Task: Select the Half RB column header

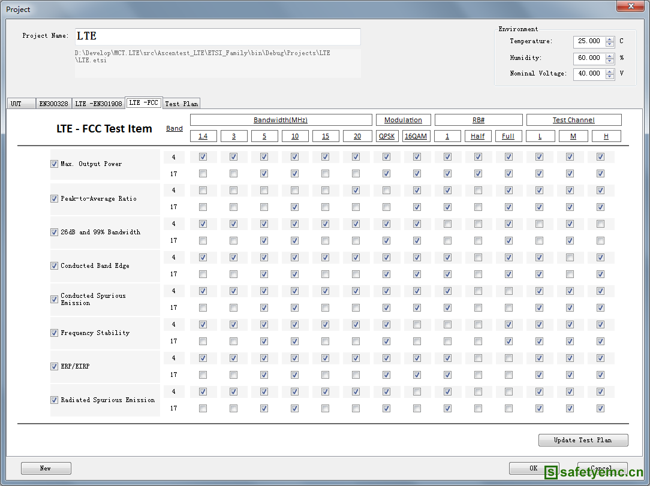Action: (x=477, y=136)
